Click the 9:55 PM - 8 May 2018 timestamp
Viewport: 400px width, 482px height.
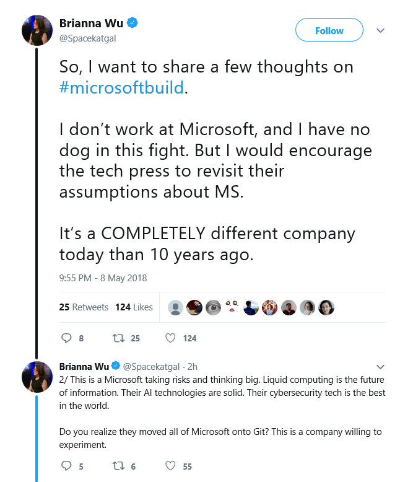103,278
